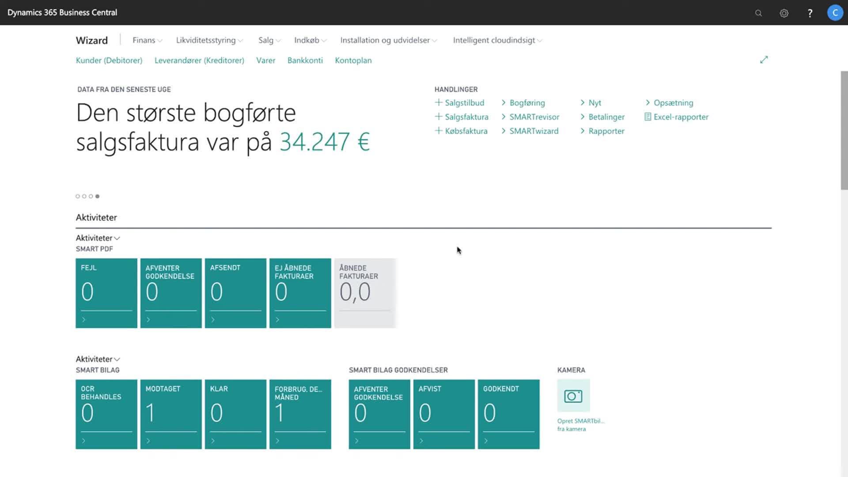Click arrow on the Afvist tile

tap(421, 441)
